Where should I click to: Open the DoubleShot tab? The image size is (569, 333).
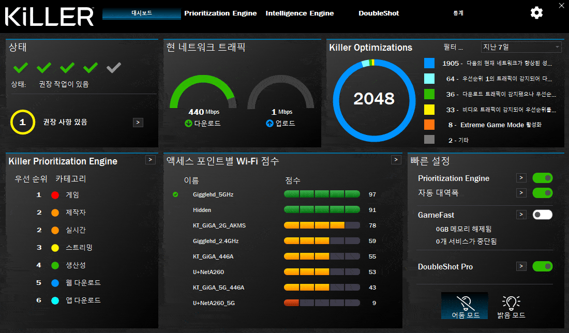pyautogui.click(x=379, y=13)
